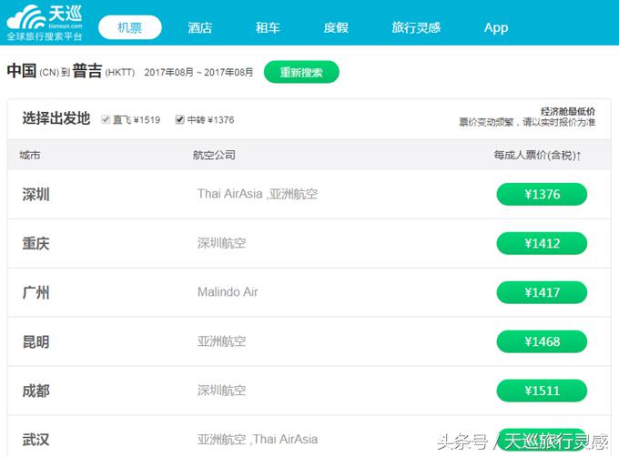Click the 昆明 city row name
619x457 pixels.
[36, 341]
